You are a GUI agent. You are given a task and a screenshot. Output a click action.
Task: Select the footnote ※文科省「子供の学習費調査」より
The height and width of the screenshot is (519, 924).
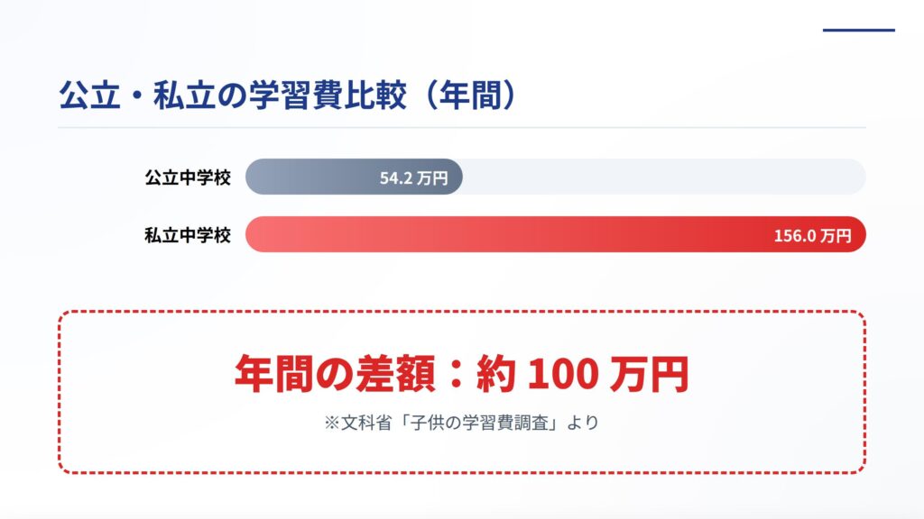pyautogui.click(x=461, y=422)
